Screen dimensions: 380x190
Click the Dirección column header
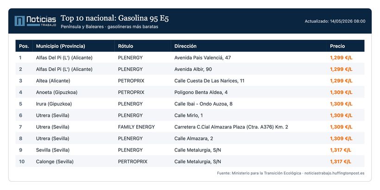(185, 46)
